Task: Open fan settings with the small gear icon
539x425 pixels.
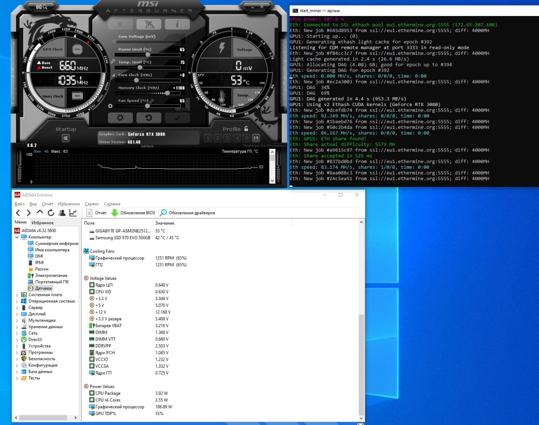Action: click(110, 106)
